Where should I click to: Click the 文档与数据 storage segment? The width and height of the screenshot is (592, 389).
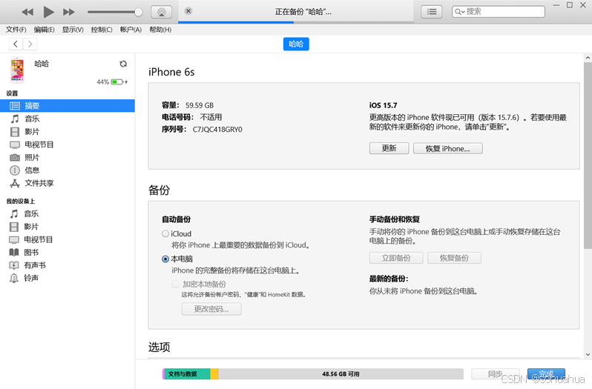(x=186, y=374)
